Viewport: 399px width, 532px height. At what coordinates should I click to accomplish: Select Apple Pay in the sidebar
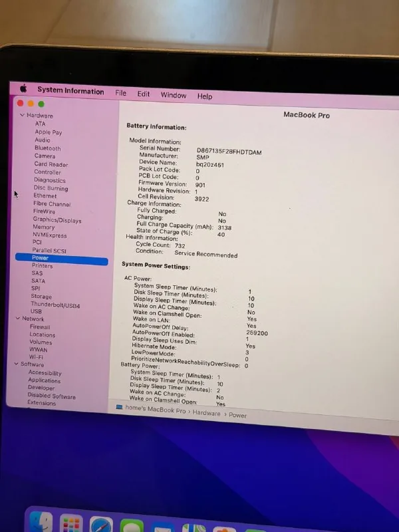coord(48,132)
